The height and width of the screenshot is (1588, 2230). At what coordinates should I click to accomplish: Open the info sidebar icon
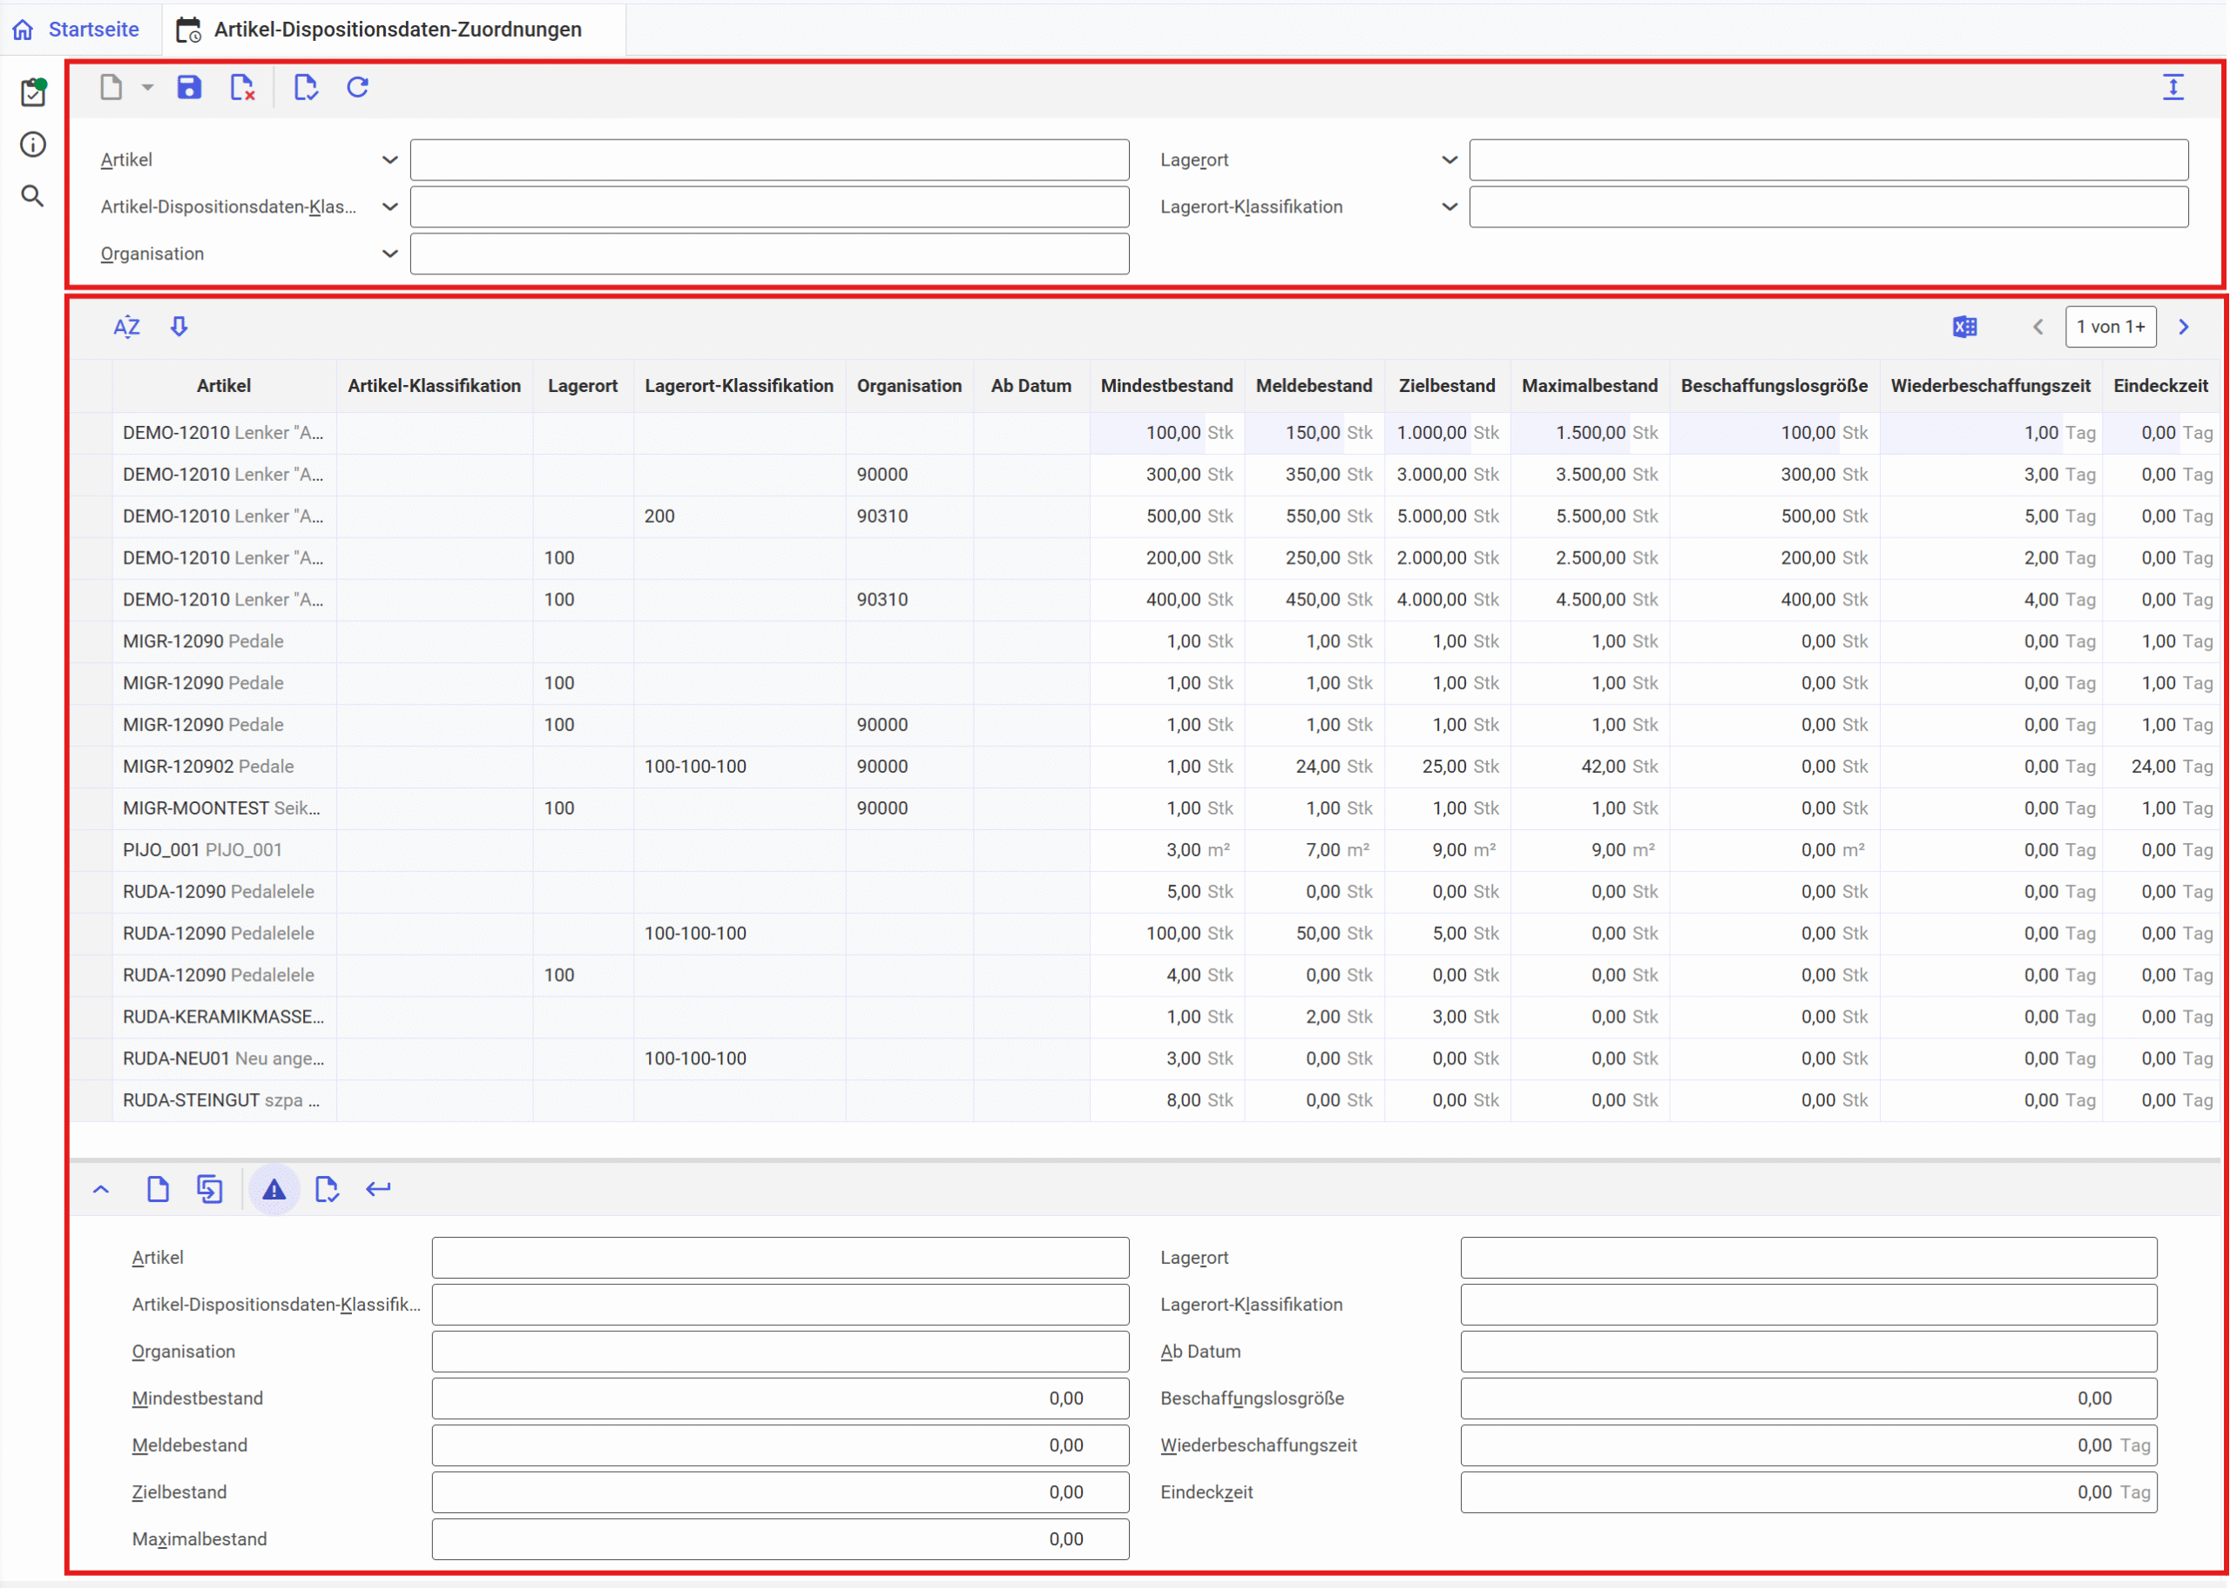(33, 145)
